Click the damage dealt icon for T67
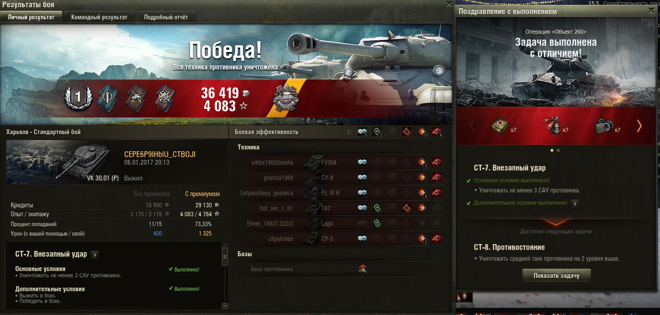660x315 pixels. tap(421, 208)
